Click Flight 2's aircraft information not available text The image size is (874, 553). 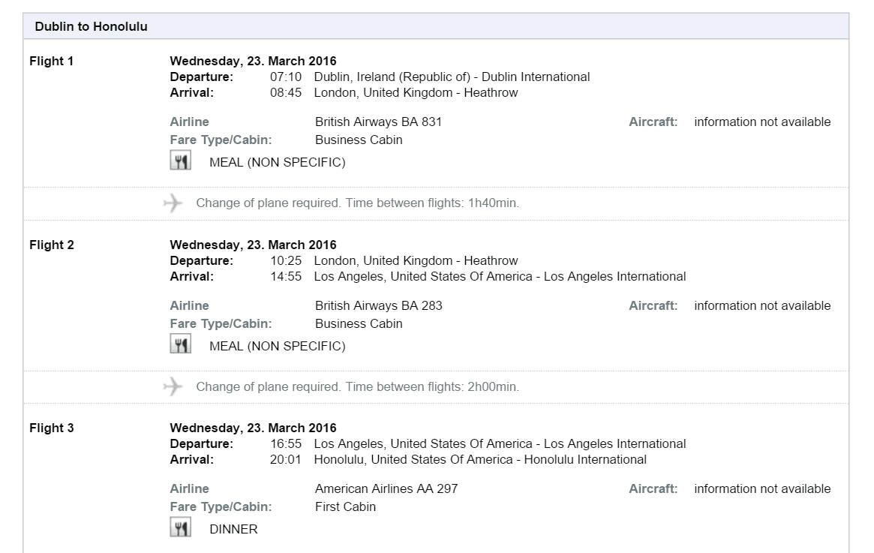[762, 306]
